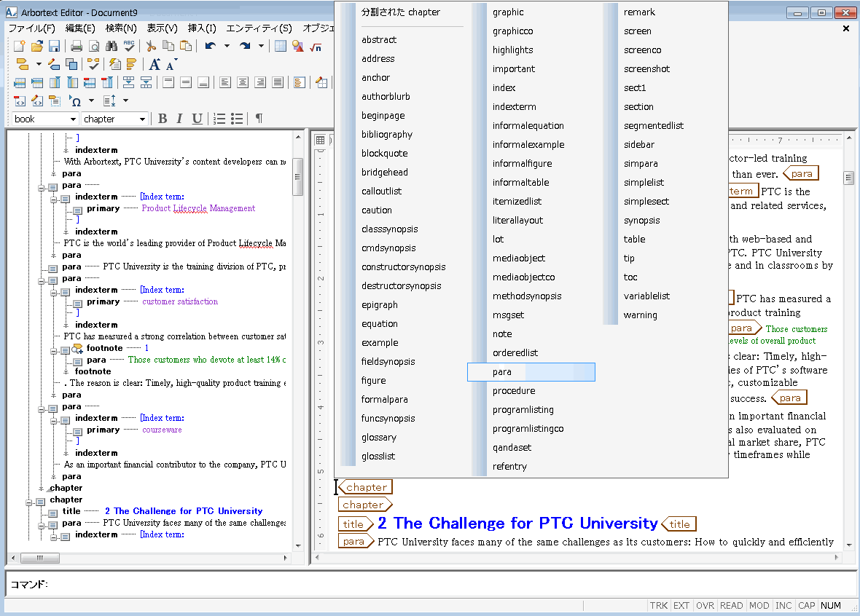Open the 表示(V) menu

click(x=162, y=28)
